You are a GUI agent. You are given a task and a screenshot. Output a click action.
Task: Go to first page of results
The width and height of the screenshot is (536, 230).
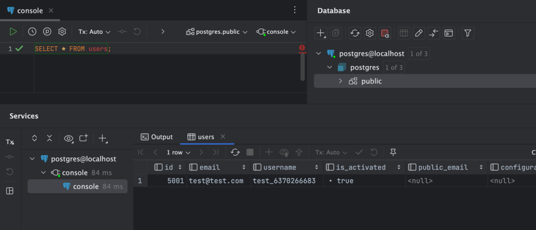click(x=140, y=153)
